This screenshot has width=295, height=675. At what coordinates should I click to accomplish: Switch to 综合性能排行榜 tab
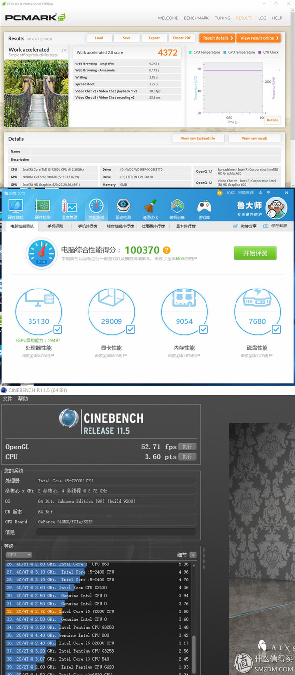120,226
